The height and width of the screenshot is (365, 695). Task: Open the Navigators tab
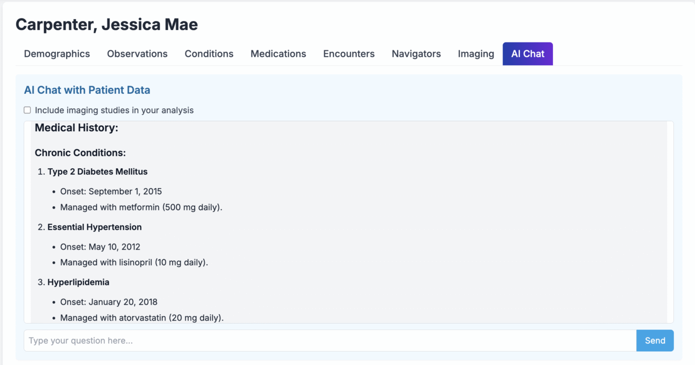click(x=416, y=54)
